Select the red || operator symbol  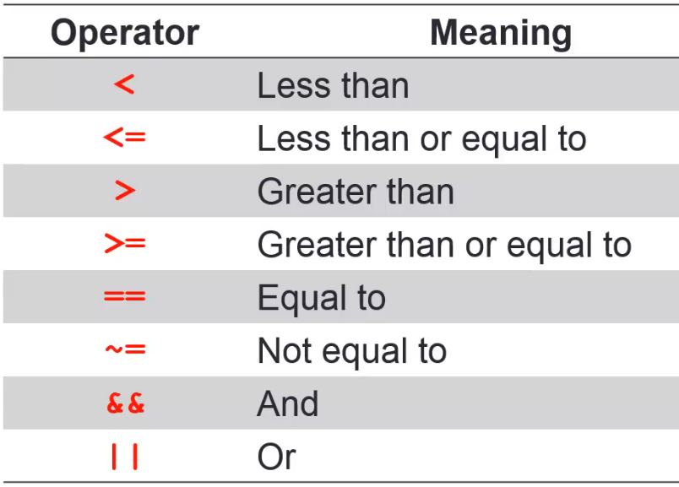point(125,457)
